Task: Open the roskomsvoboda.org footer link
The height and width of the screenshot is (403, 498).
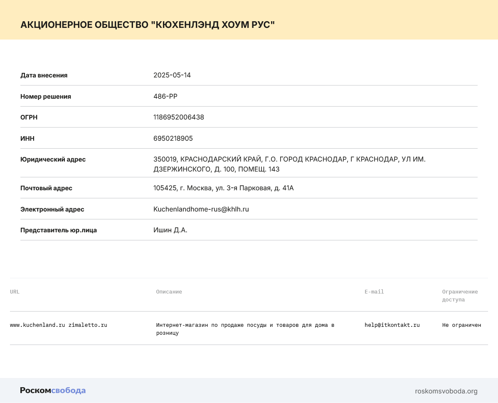Action: 446,391
